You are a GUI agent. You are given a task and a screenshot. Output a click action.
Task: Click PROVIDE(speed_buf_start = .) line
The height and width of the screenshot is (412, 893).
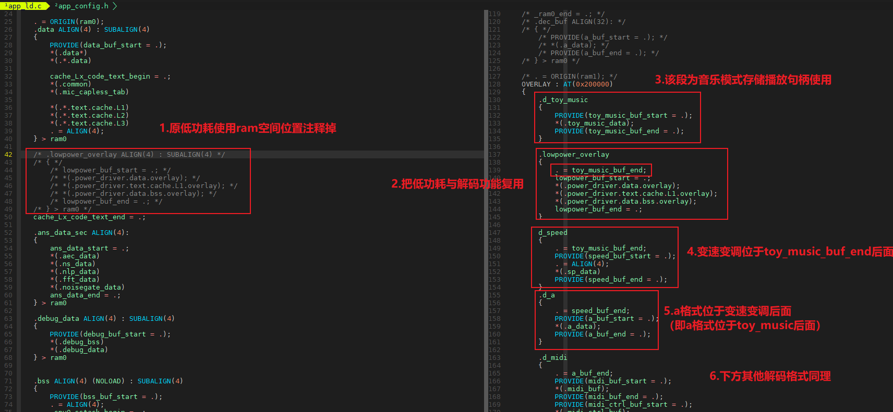pos(614,256)
